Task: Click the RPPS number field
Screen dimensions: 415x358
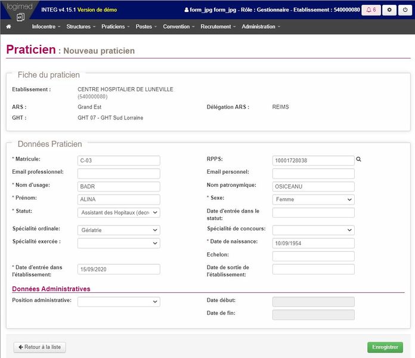Action: click(314, 161)
